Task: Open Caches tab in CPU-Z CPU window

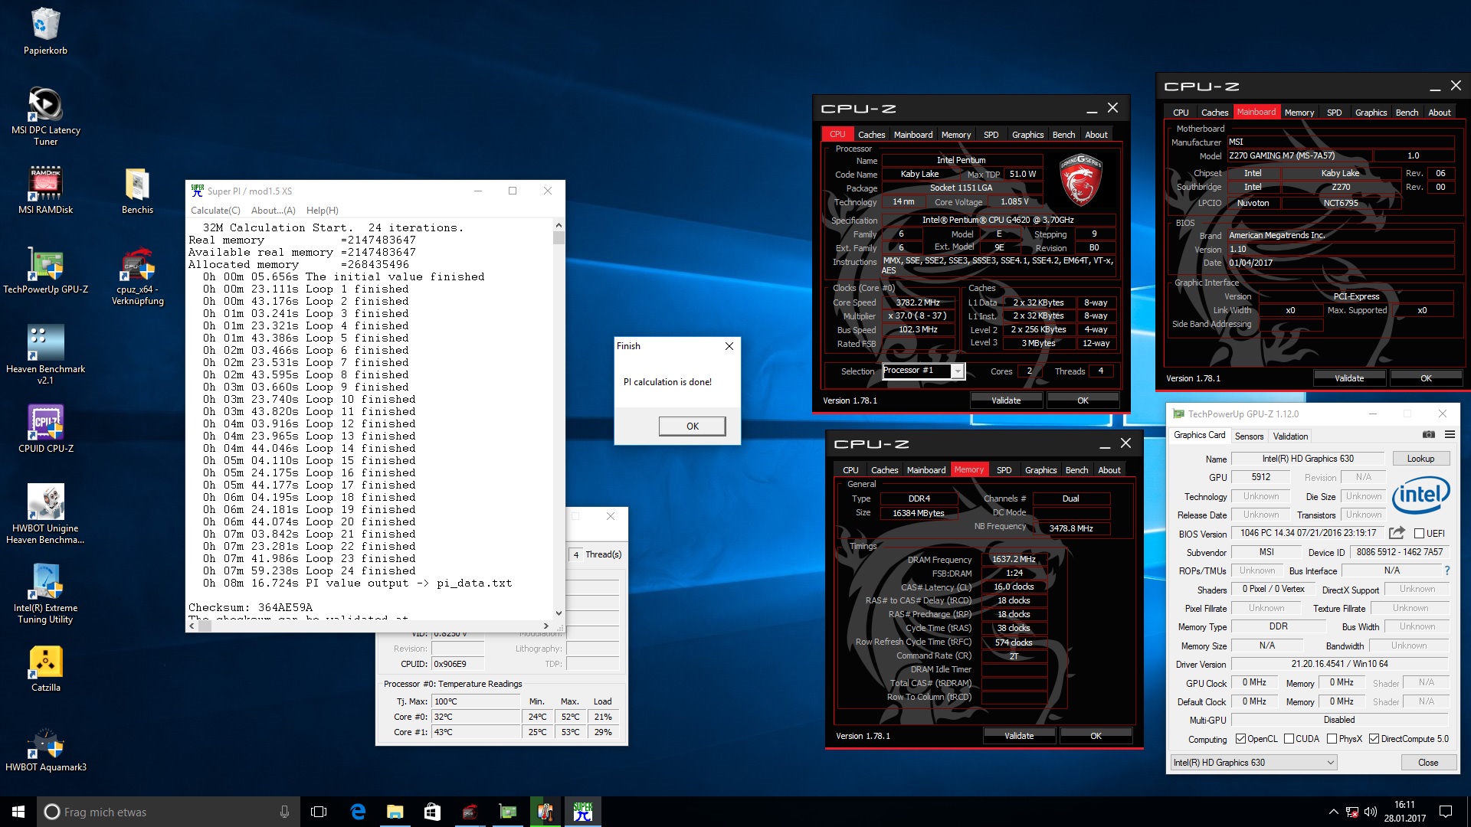Action: point(871,135)
